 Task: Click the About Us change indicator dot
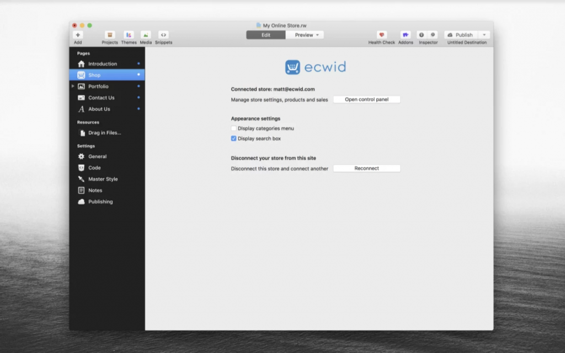[x=138, y=108]
